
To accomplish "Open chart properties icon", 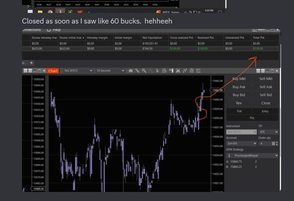I will (x=191, y=71).
